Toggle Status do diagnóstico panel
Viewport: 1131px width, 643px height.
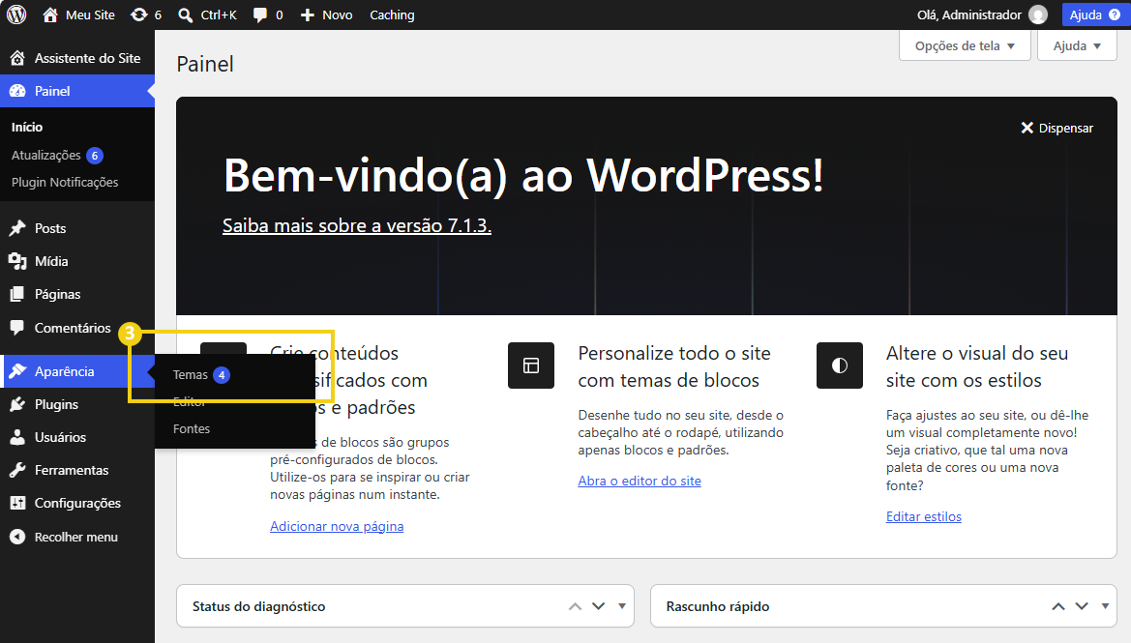click(622, 606)
